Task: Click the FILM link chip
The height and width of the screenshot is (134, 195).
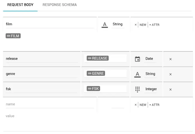Action: pos(13,36)
